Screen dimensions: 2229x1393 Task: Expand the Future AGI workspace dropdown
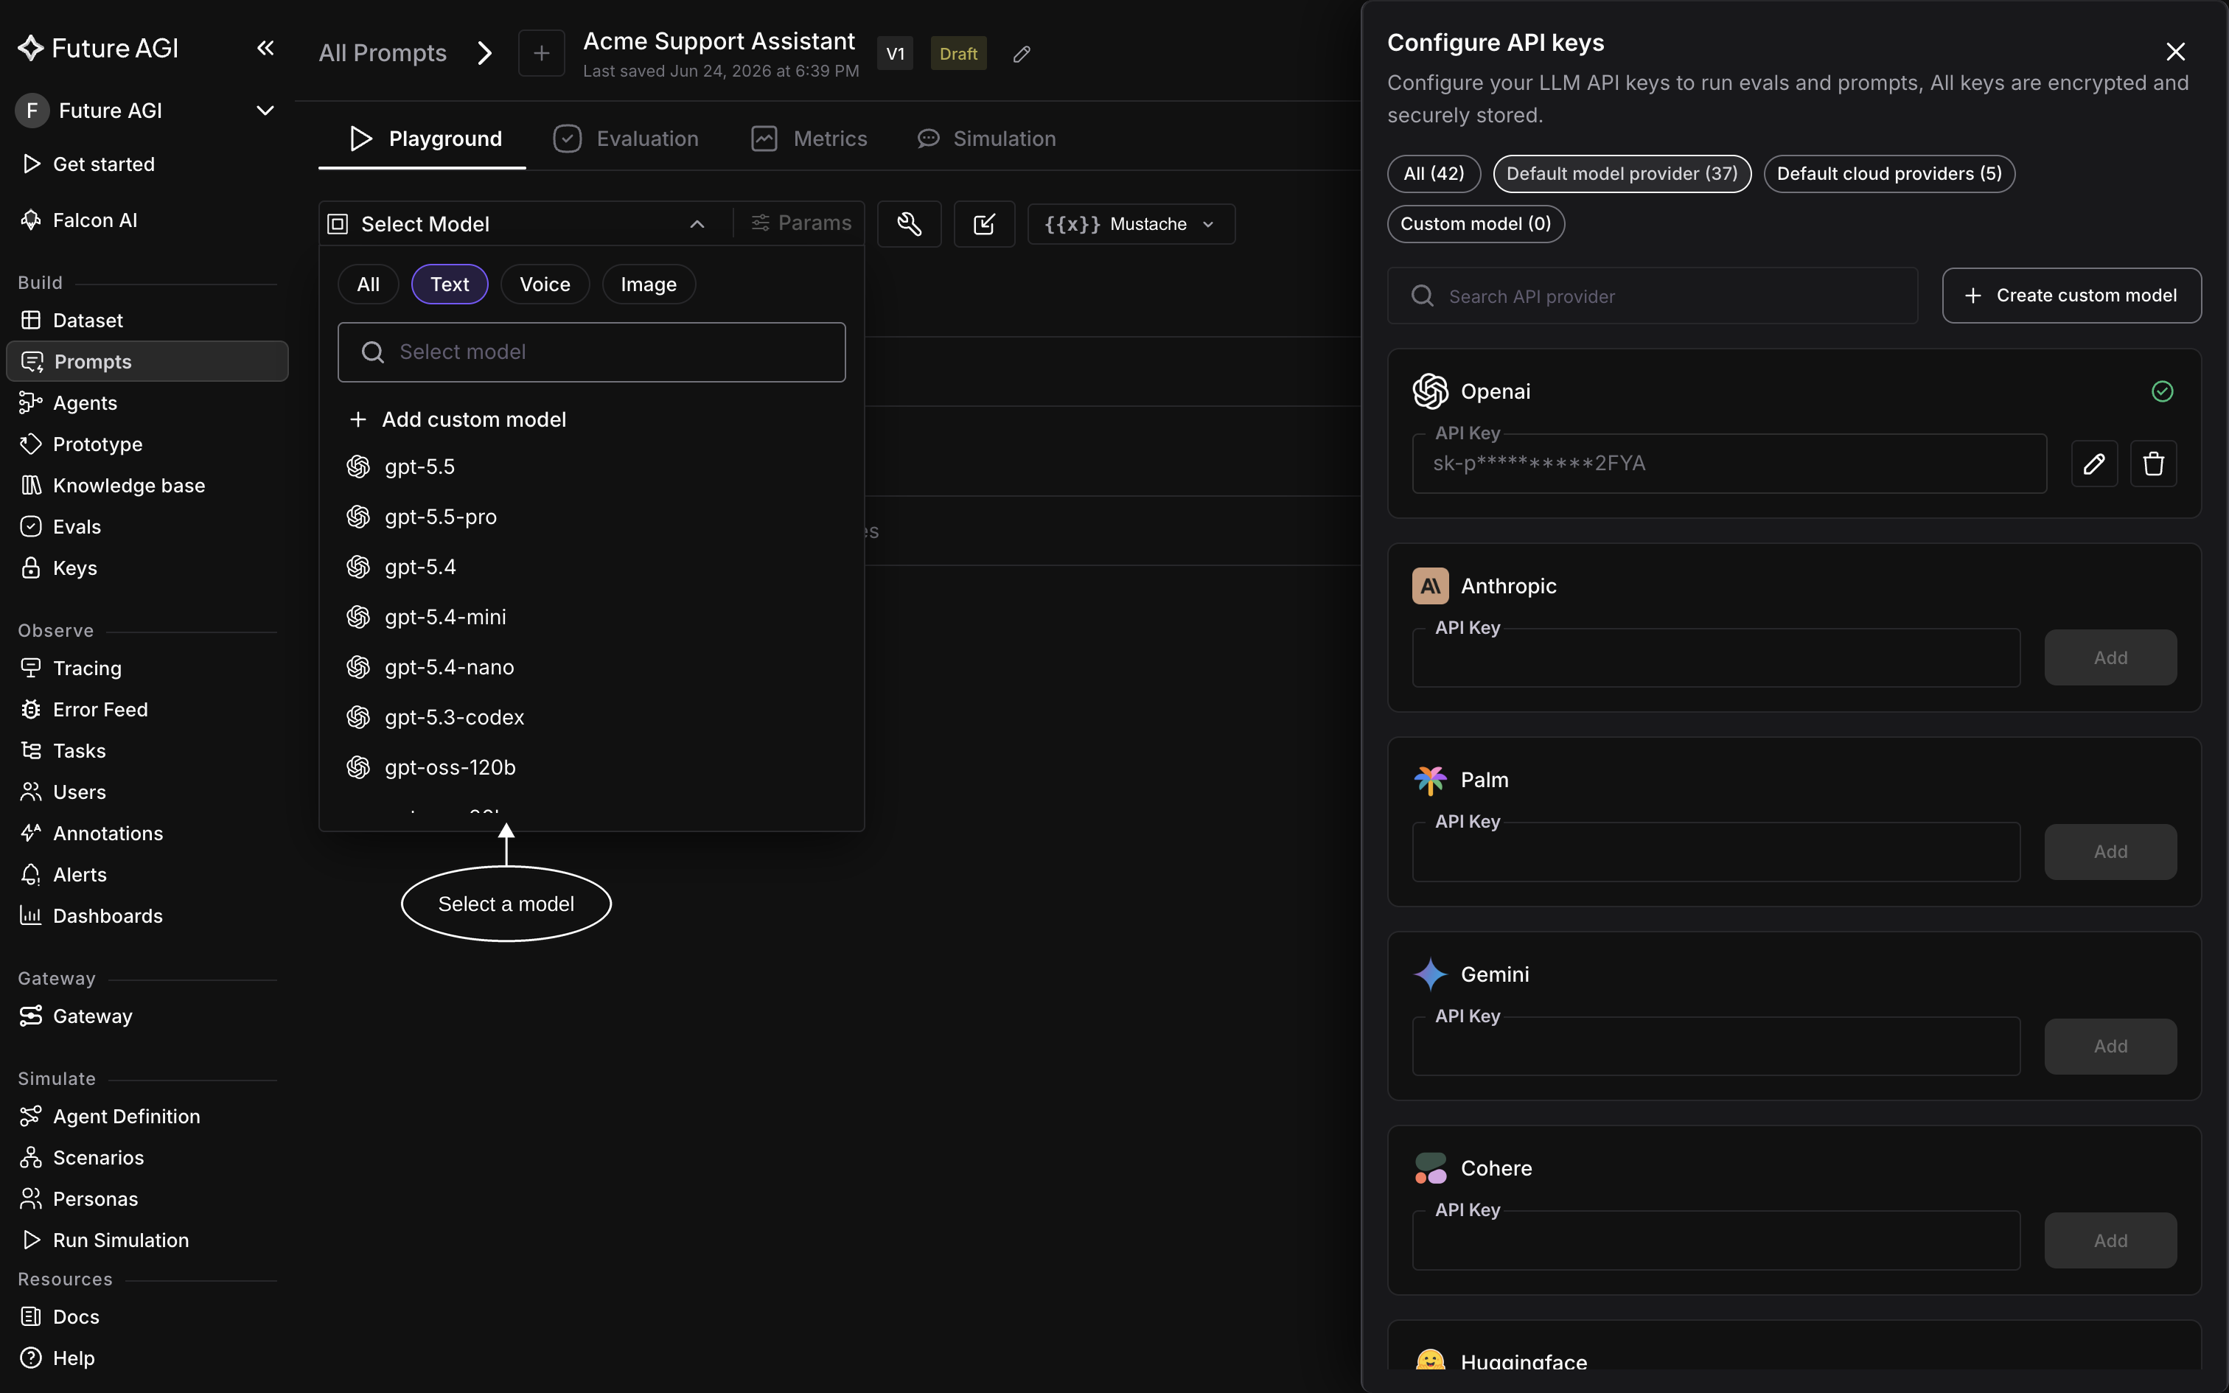265,111
